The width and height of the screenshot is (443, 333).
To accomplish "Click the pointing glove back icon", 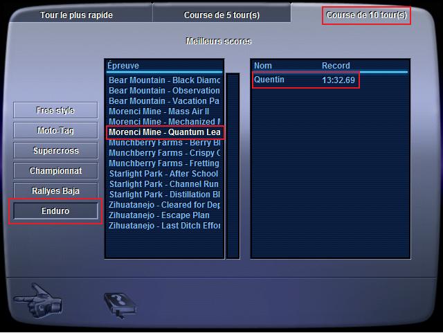I will (37, 300).
